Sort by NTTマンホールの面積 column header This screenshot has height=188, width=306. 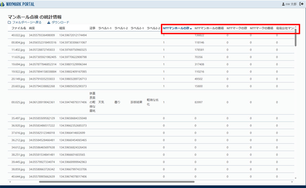(209, 28)
